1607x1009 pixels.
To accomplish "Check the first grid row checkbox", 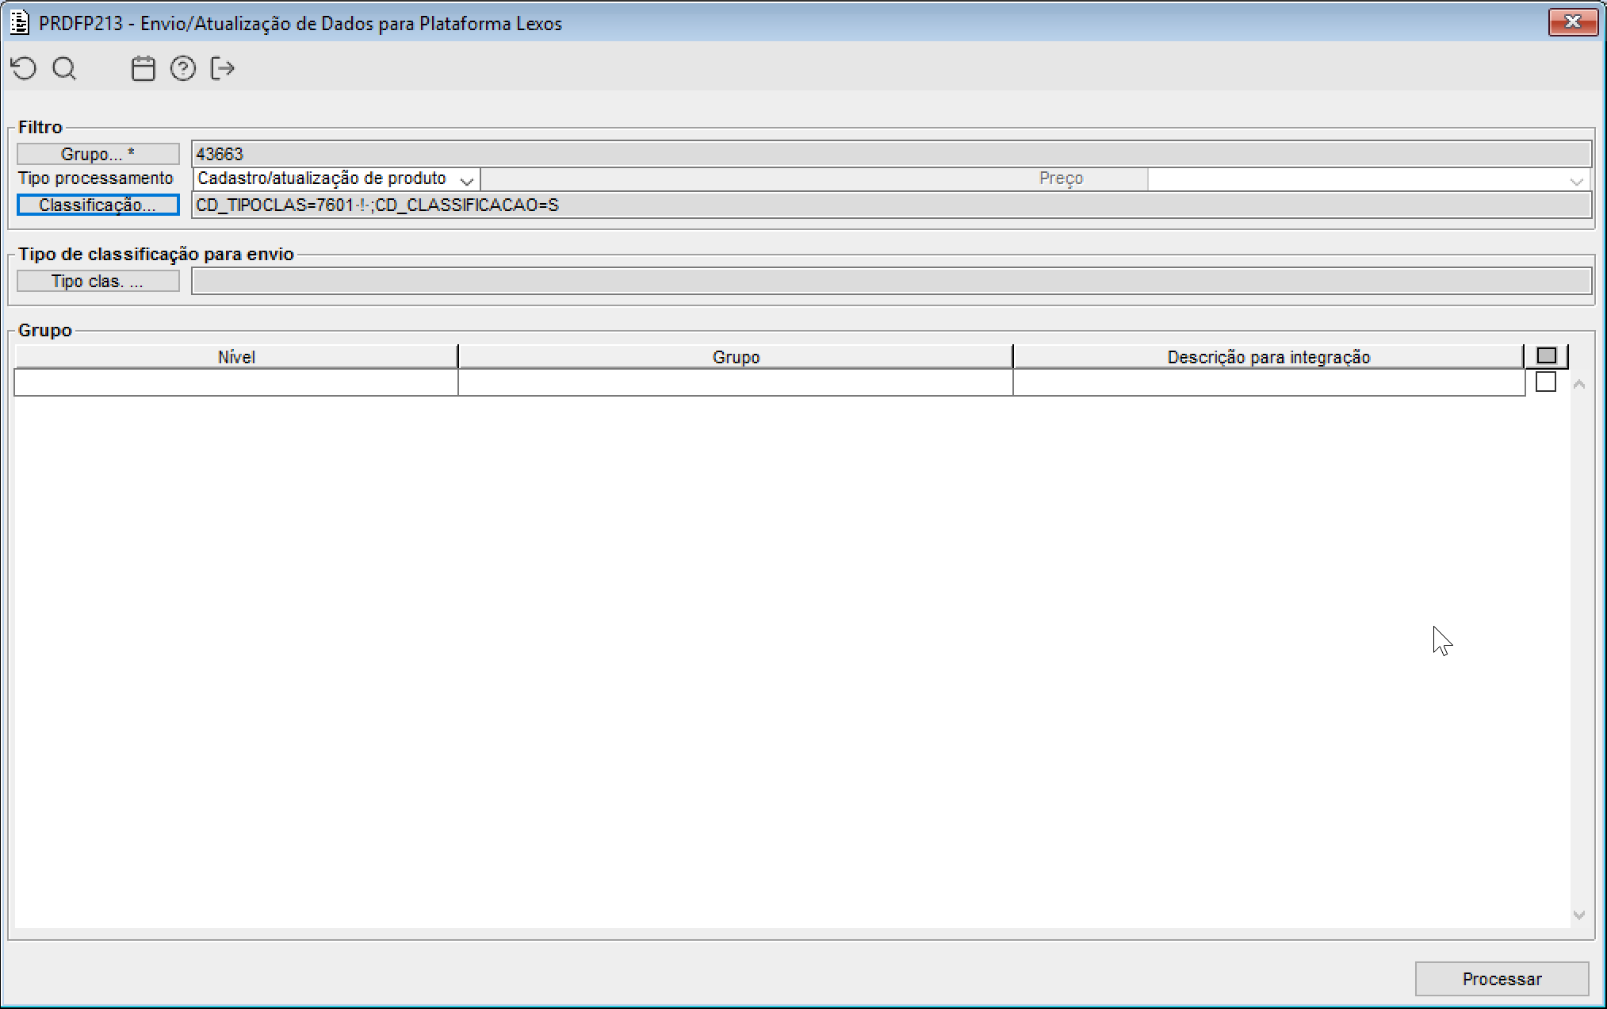I will click(x=1546, y=382).
